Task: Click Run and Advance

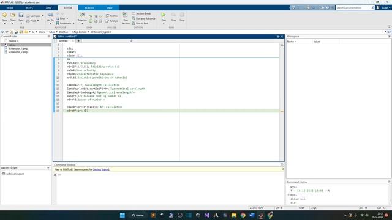Action: click(x=143, y=18)
